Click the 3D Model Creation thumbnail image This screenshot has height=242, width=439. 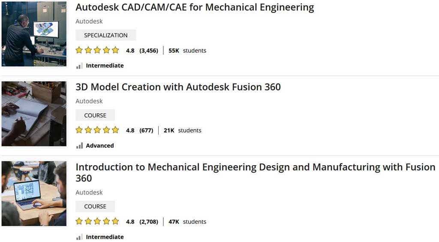34,114
